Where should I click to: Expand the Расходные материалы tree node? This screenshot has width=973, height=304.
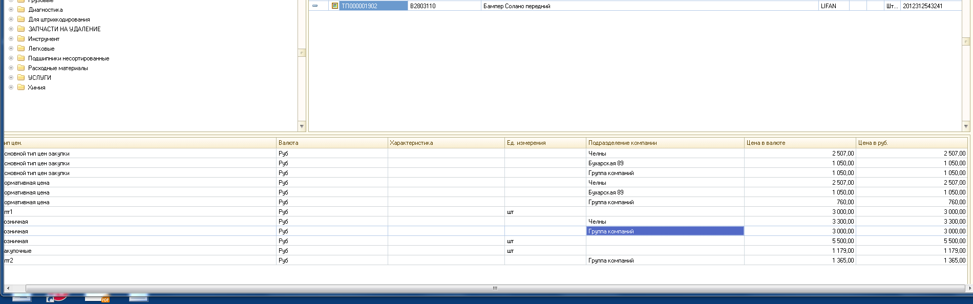(x=11, y=68)
